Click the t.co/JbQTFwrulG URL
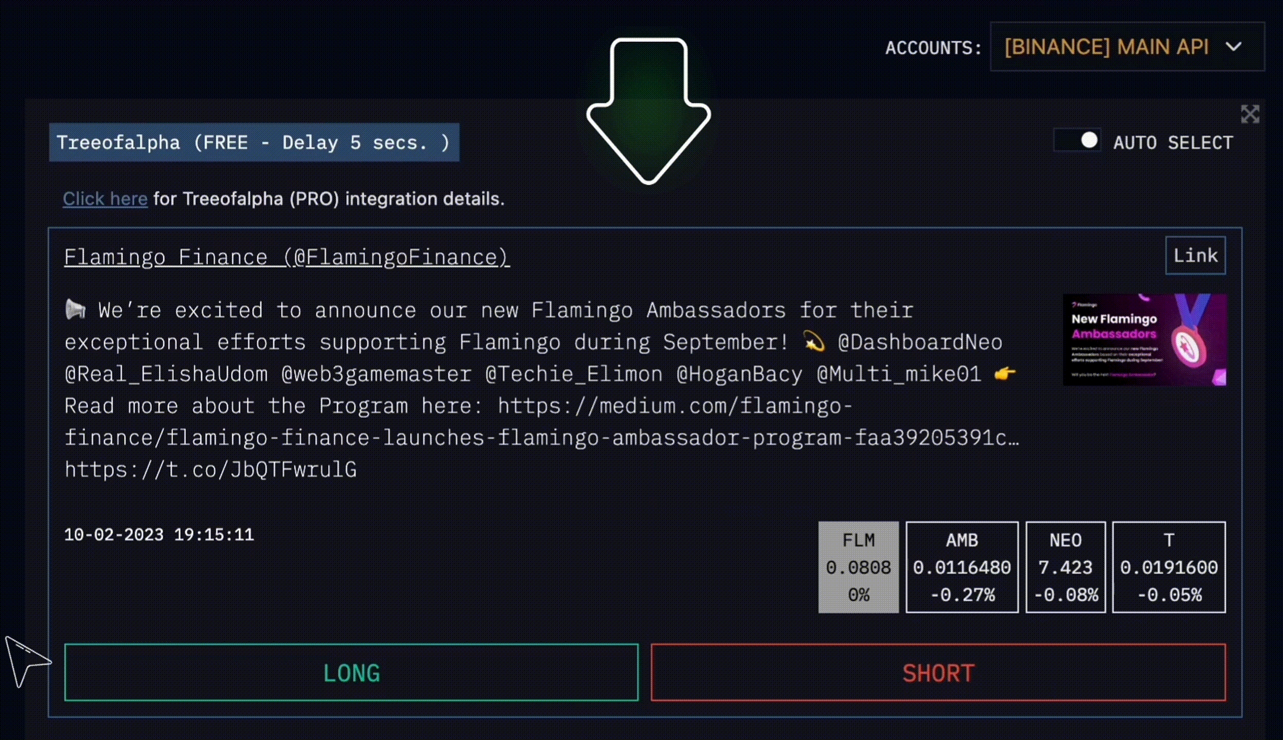1283x740 pixels. (x=210, y=469)
